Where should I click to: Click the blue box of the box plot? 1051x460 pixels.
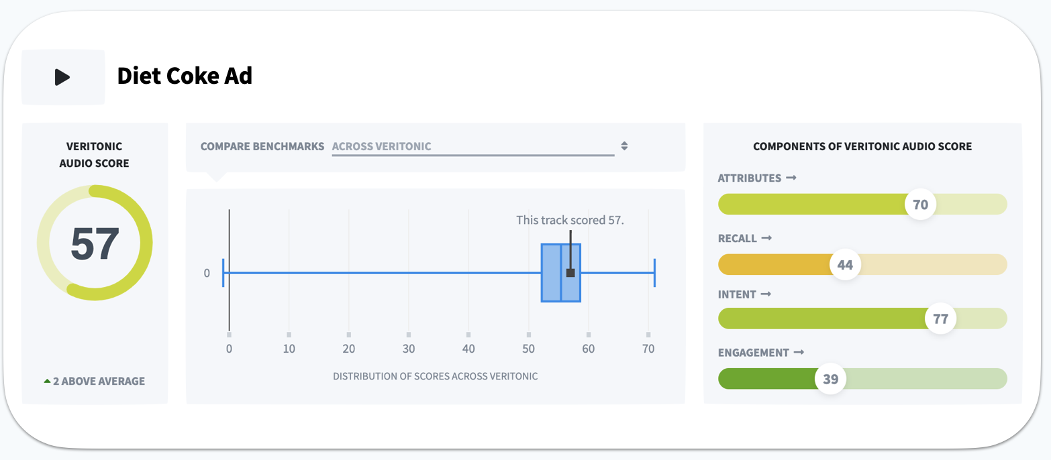tap(561, 273)
